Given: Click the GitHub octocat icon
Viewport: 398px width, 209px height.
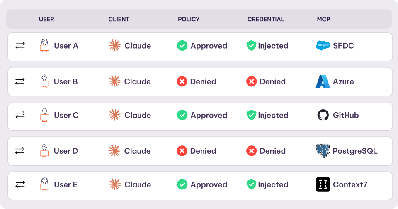Looking at the screenshot, I should pos(323,115).
